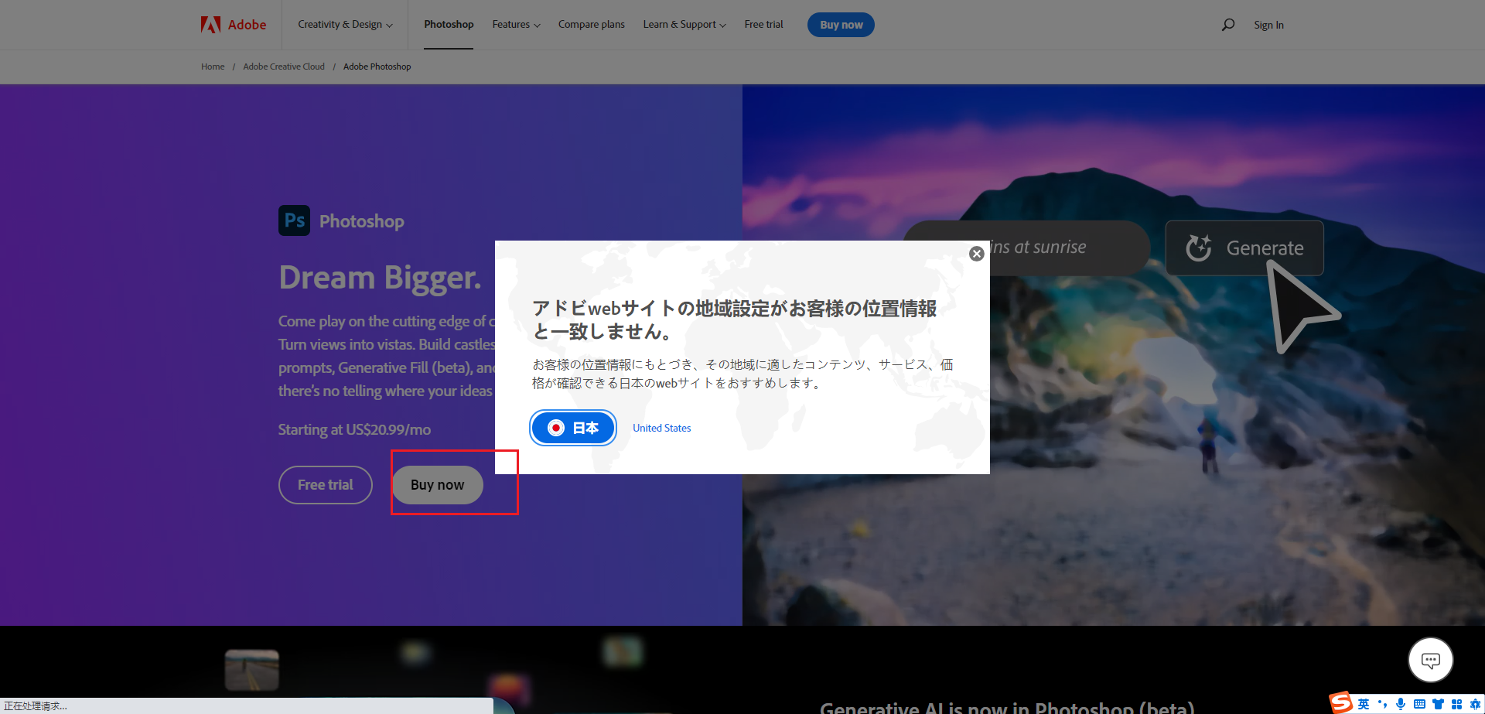Viewport: 1485px width, 714px height.
Task: Open the search magnifier icon
Action: coord(1227,25)
